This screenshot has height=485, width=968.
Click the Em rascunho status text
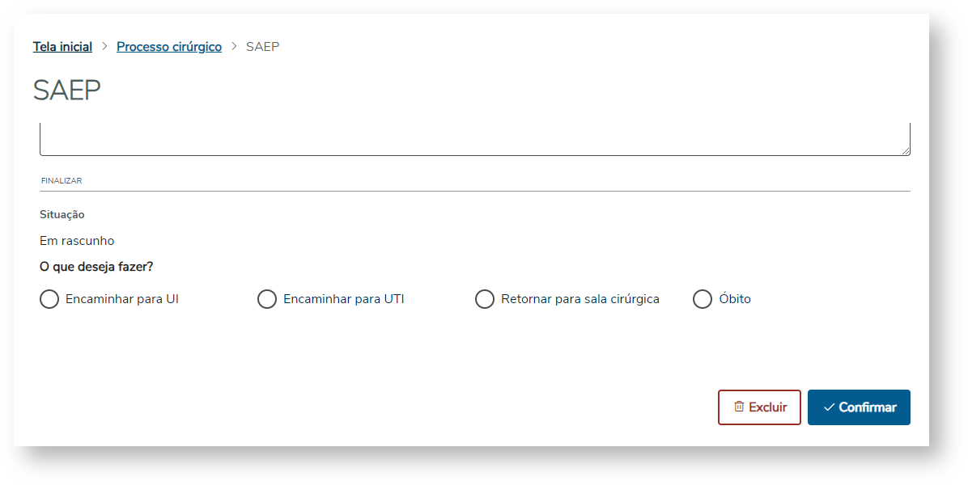coord(77,241)
